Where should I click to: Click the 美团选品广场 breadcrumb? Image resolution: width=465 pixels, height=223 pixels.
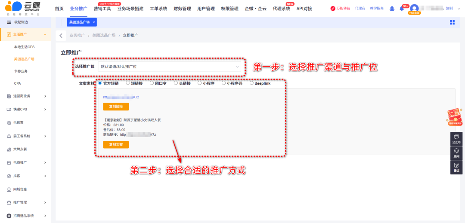point(104,36)
